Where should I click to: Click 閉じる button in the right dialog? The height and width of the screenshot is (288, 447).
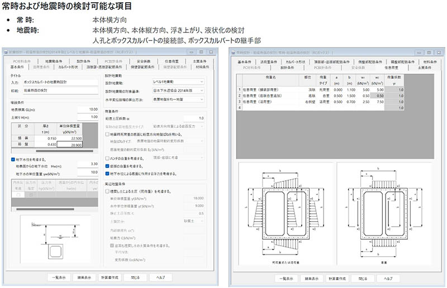point(362,277)
